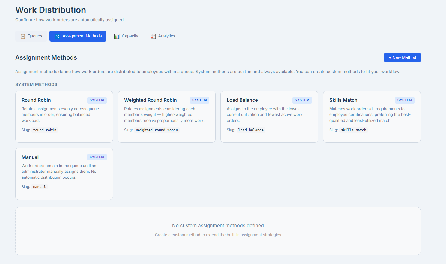Image resolution: width=446 pixels, height=264 pixels.
Task: Click the shuffle icon on Assignment Methods tab
Action: point(58,36)
